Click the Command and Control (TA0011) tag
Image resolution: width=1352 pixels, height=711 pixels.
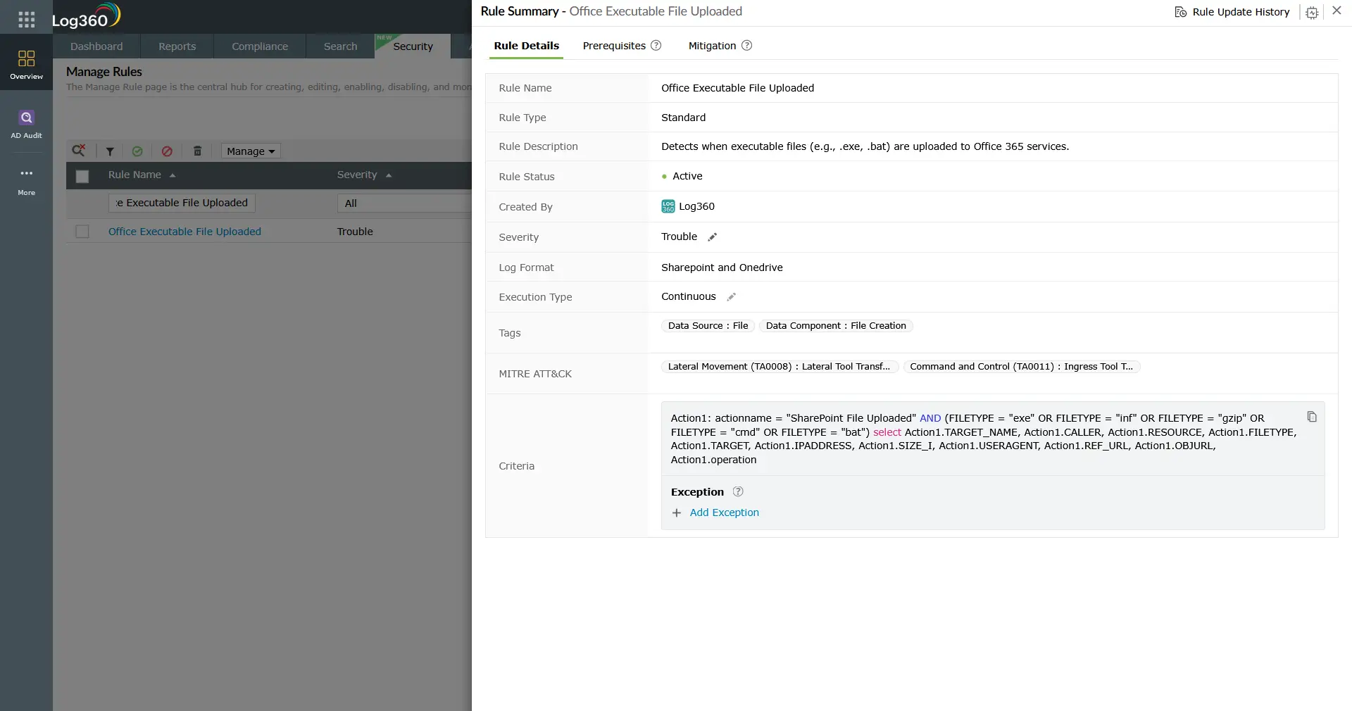coord(1022,367)
